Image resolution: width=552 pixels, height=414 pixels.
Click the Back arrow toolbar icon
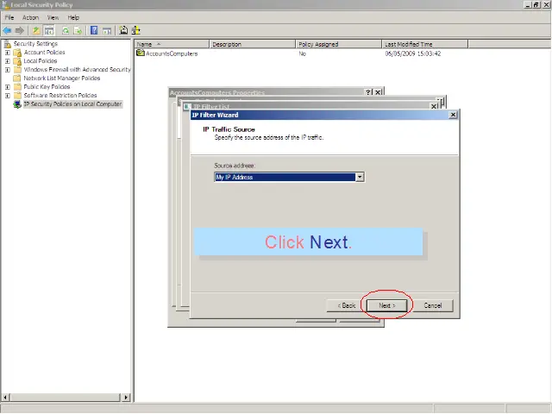point(7,30)
